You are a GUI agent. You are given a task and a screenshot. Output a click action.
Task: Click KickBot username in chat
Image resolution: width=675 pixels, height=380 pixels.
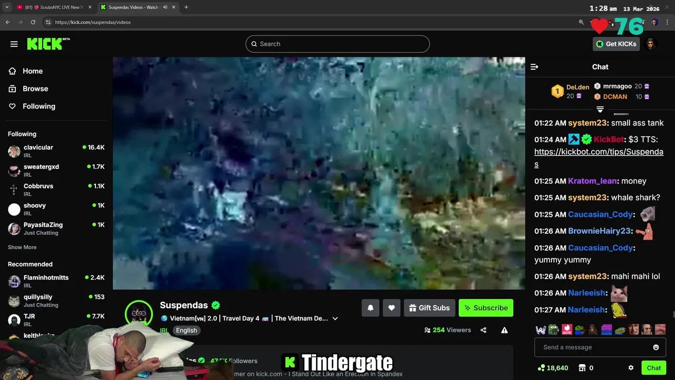pyautogui.click(x=609, y=139)
